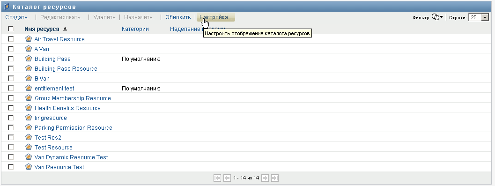Tick the Van Dynamic Resource Test checkbox
This screenshot has height=186, width=495.
pos(11,157)
